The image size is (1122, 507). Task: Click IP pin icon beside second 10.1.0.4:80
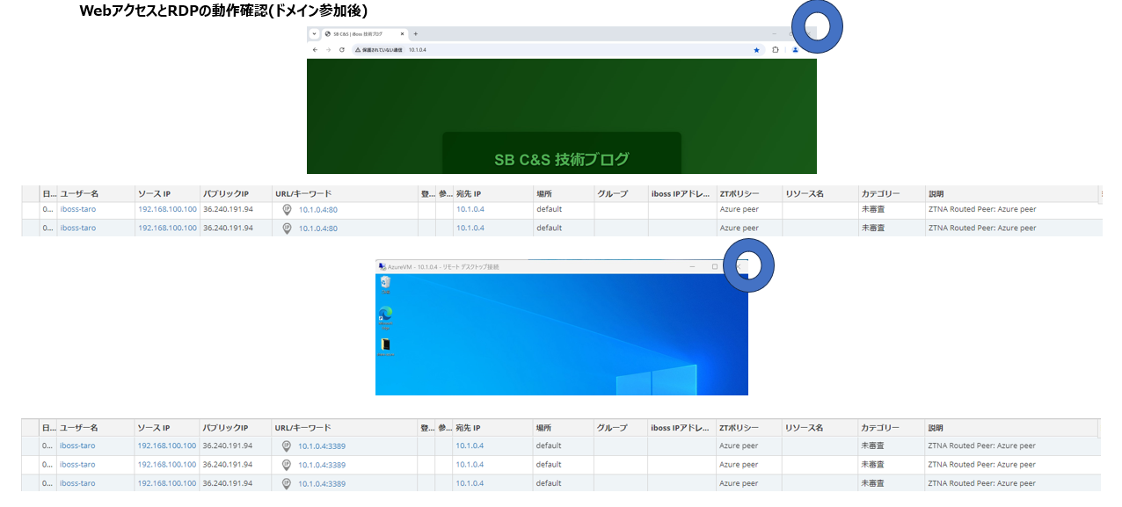(x=287, y=228)
